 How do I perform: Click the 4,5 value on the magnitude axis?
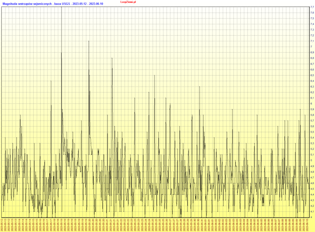click(312, 189)
